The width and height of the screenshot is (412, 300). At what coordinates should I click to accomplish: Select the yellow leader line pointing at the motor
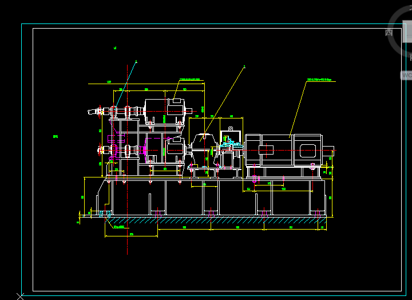point(298,109)
